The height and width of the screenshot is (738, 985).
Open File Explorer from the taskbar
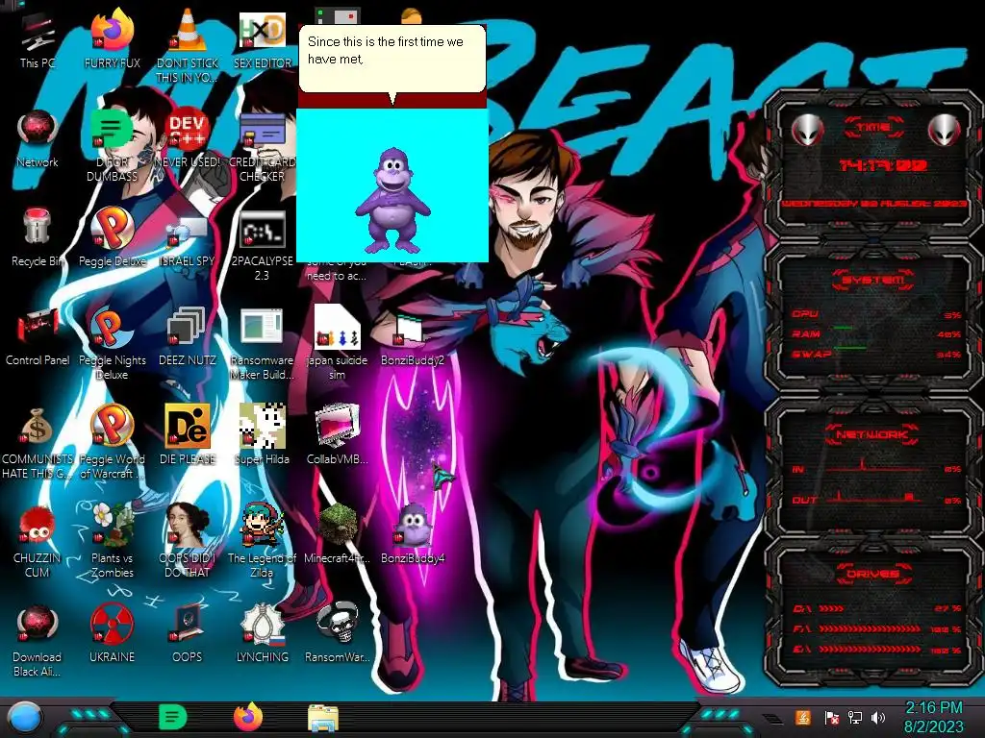(323, 717)
